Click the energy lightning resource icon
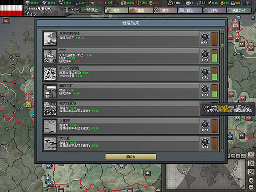 pos(27,3)
